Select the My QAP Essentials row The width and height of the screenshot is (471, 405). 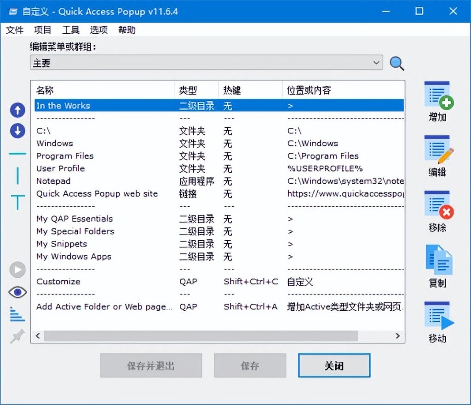click(219, 219)
